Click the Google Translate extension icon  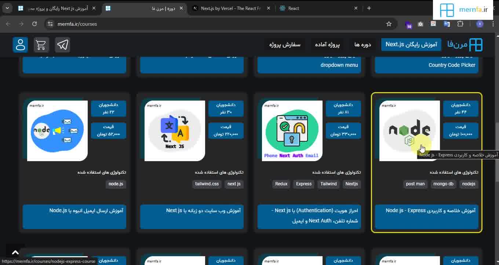pyautogui.click(x=447, y=24)
